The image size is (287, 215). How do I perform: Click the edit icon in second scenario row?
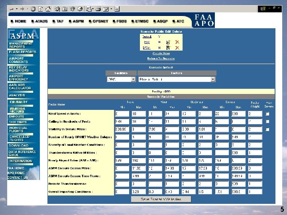[x=168, y=42]
